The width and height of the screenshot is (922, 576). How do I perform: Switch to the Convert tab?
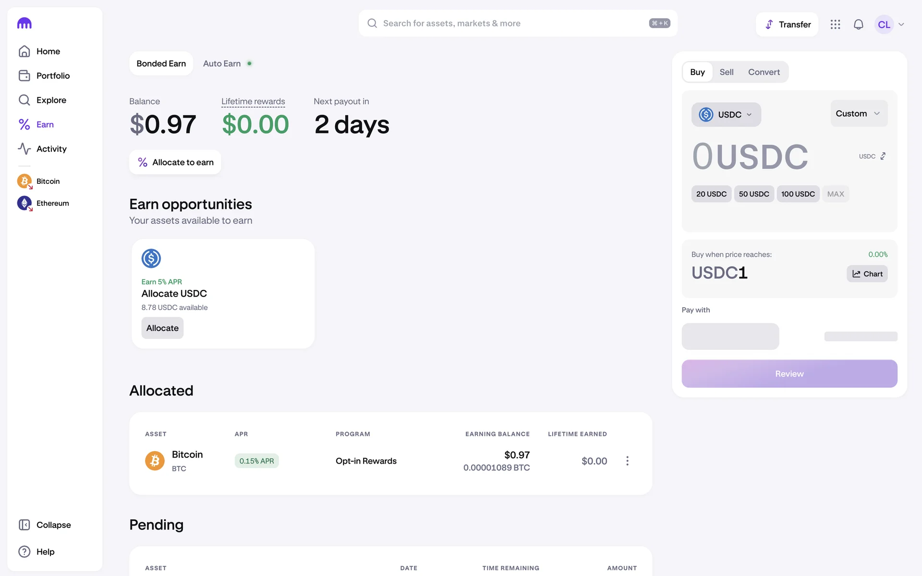pos(764,72)
